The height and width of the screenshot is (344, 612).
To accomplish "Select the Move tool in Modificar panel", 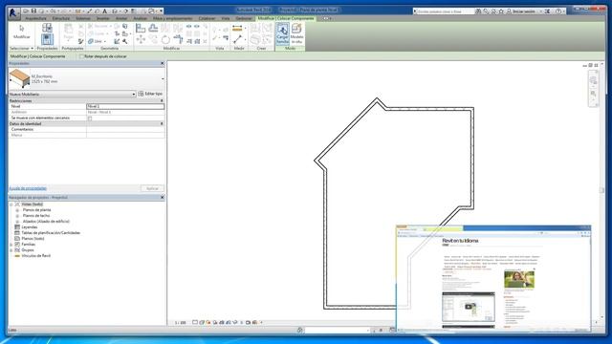I will (x=141, y=39).
